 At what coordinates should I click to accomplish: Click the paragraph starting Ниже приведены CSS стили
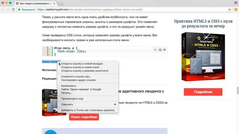coord(99,38)
